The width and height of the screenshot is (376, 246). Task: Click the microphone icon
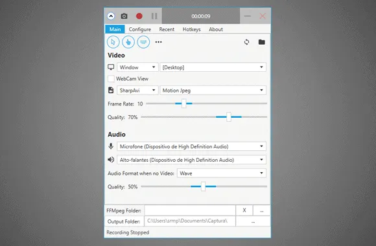[111, 146]
